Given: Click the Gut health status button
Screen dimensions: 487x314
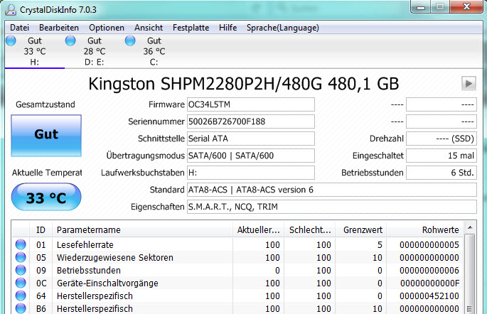Looking at the screenshot, I should tap(46, 136).
